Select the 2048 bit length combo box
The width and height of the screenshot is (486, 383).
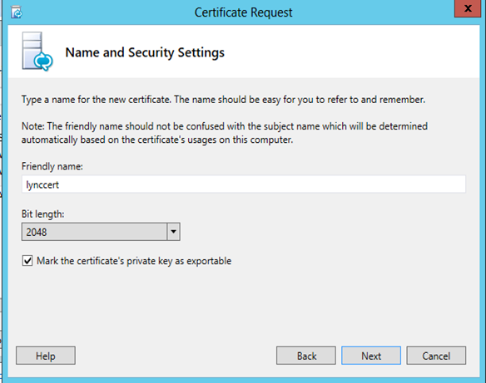(x=101, y=232)
